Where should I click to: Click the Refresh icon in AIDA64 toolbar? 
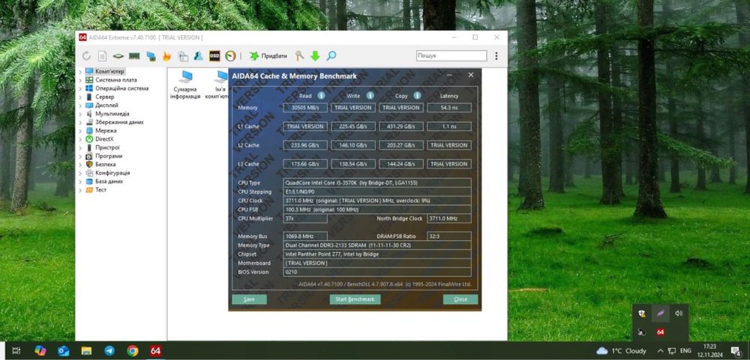coord(86,56)
